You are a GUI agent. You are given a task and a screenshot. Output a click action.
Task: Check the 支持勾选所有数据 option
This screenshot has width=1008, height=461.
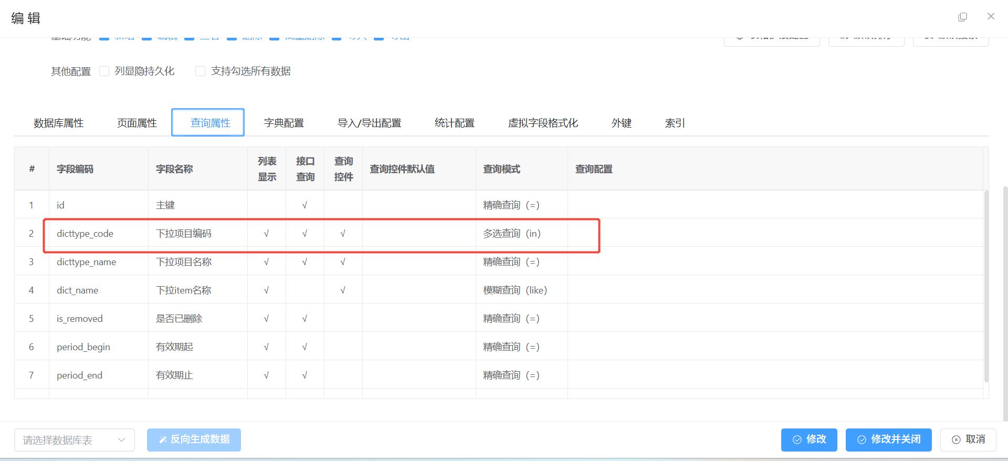[200, 71]
